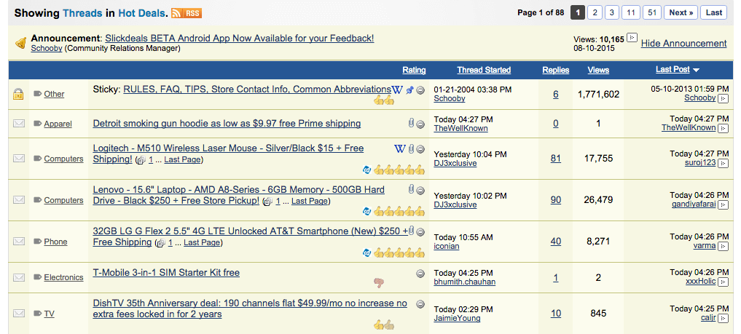Click blue badge icon on Lenovo thread rating

pyautogui.click(x=366, y=211)
